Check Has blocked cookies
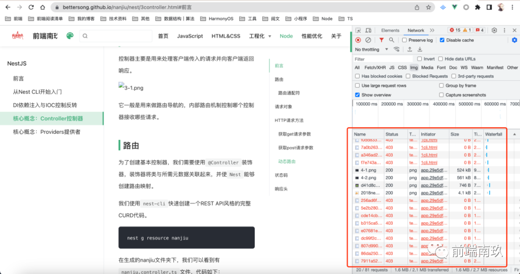The width and height of the screenshot is (520, 274). click(357, 76)
